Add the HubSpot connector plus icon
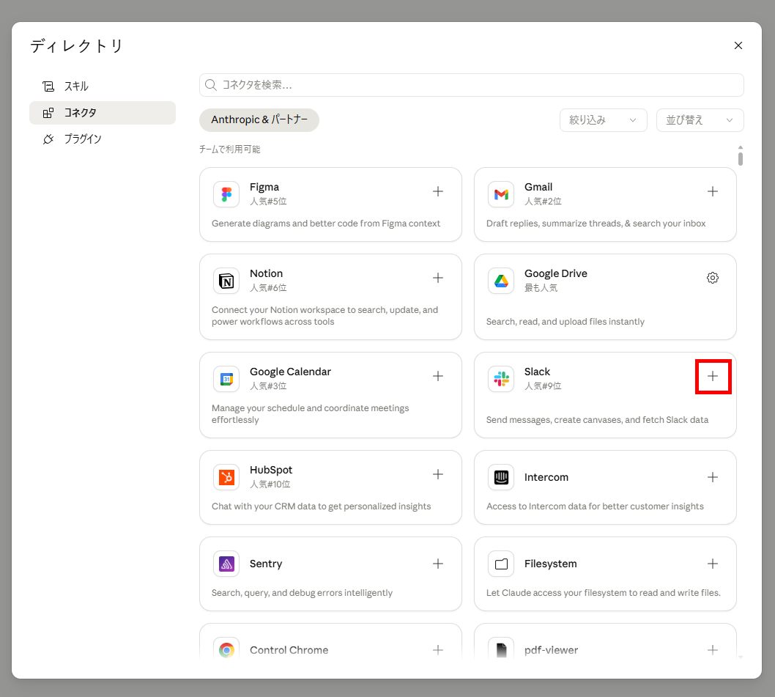 (438, 474)
